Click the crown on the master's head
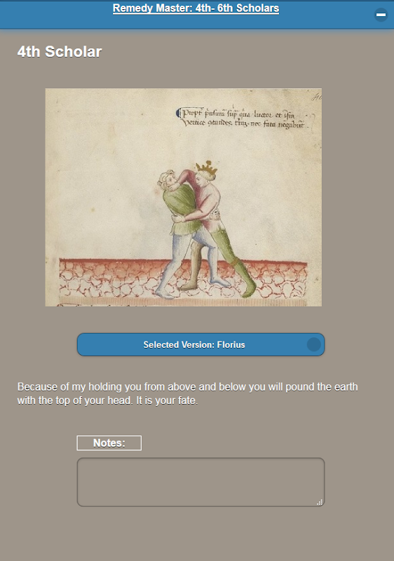This screenshot has height=561, width=394. pos(206,168)
